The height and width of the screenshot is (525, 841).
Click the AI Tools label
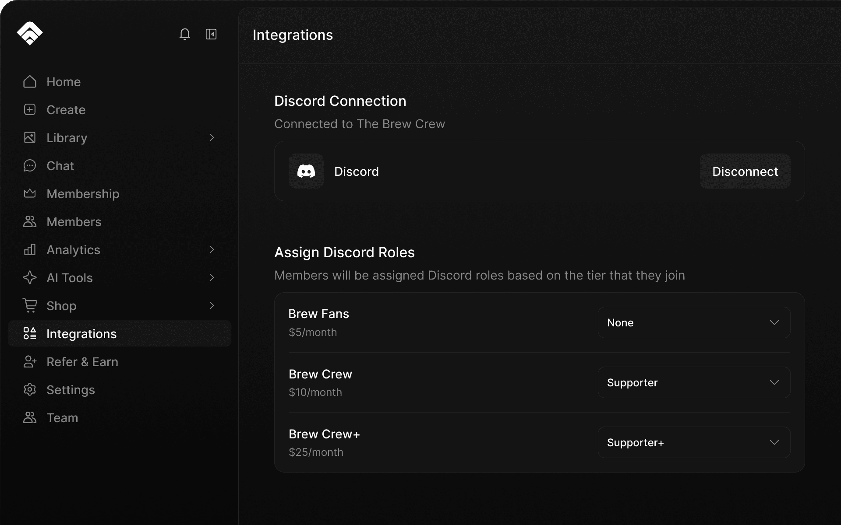coord(70,278)
